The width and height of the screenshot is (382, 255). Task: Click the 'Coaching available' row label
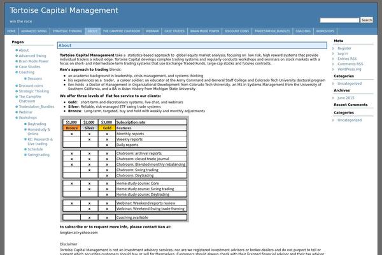(132, 217)
